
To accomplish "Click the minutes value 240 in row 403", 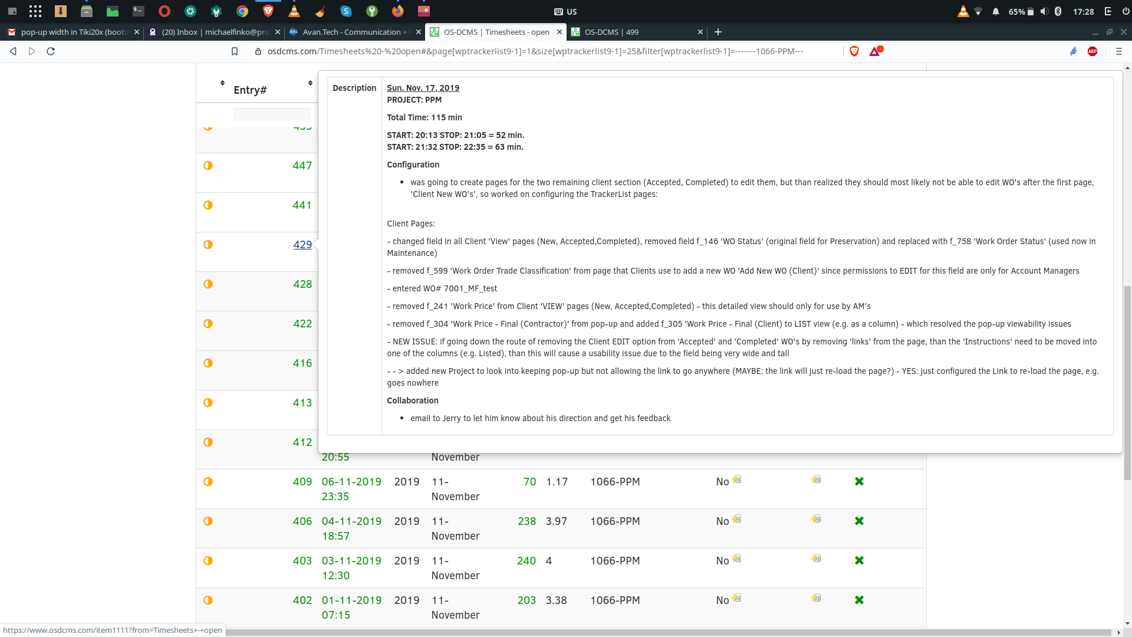I will [x=526, y=561].
